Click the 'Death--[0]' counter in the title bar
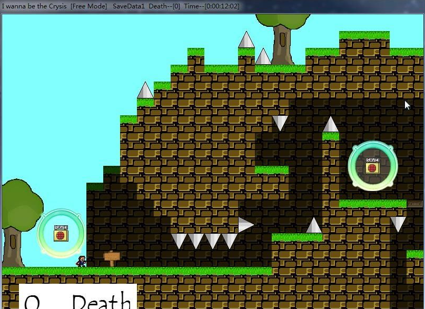425x309 pixels. (164, 6)
